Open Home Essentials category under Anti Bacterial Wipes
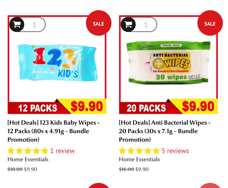The image size is (228, 188). [139, 159]
